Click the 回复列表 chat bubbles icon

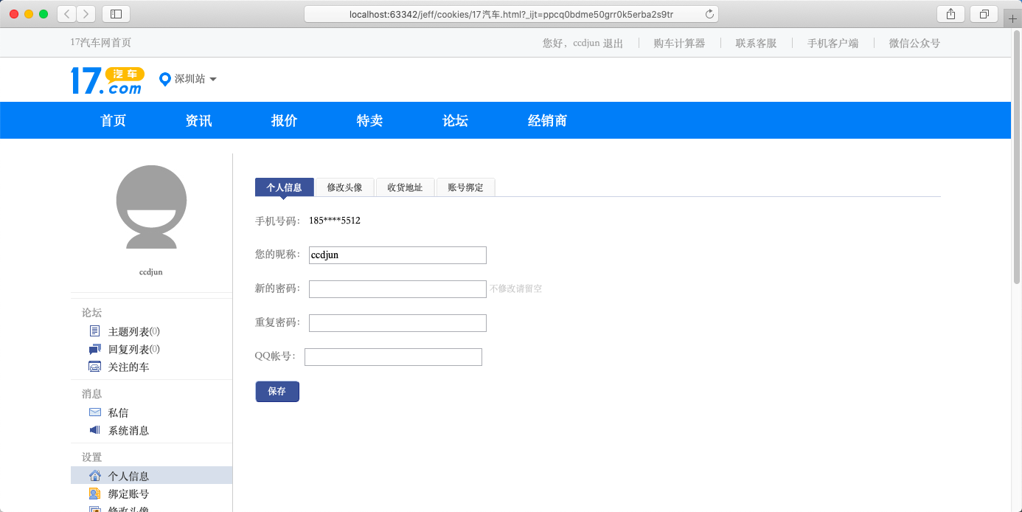point(94,349)
